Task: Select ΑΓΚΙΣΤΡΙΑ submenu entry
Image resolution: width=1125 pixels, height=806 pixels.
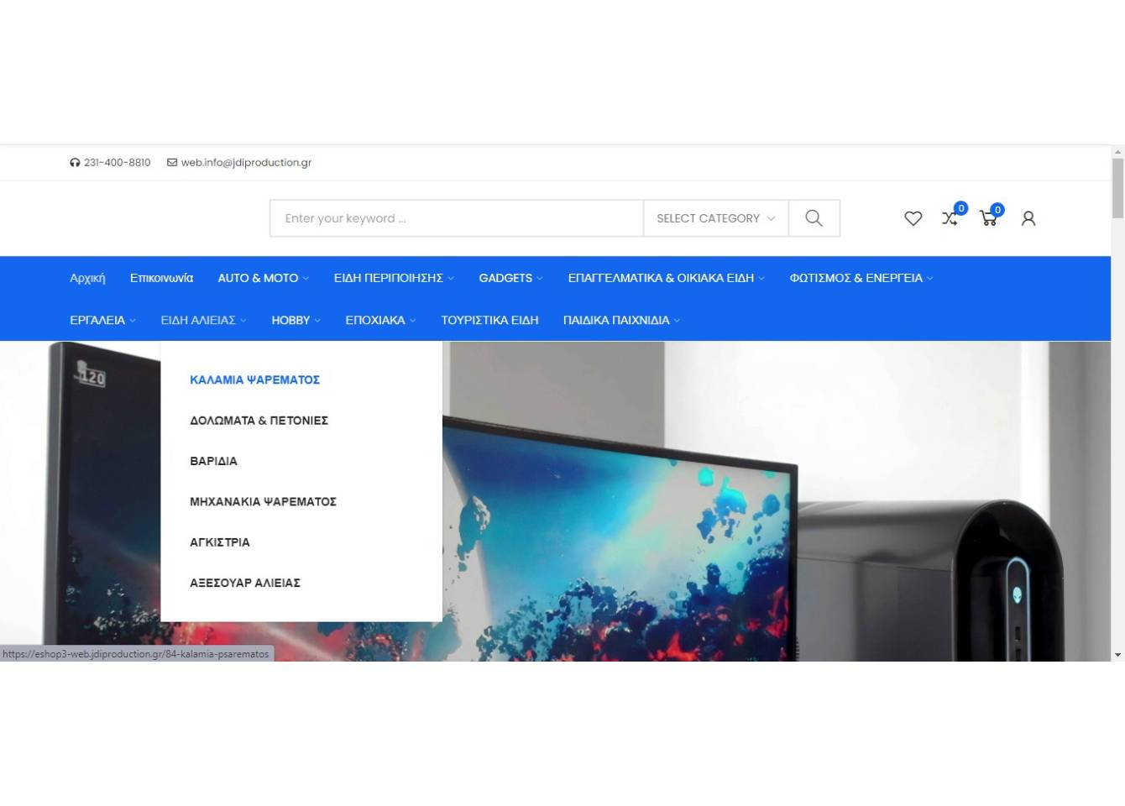Action: point(220,542)
